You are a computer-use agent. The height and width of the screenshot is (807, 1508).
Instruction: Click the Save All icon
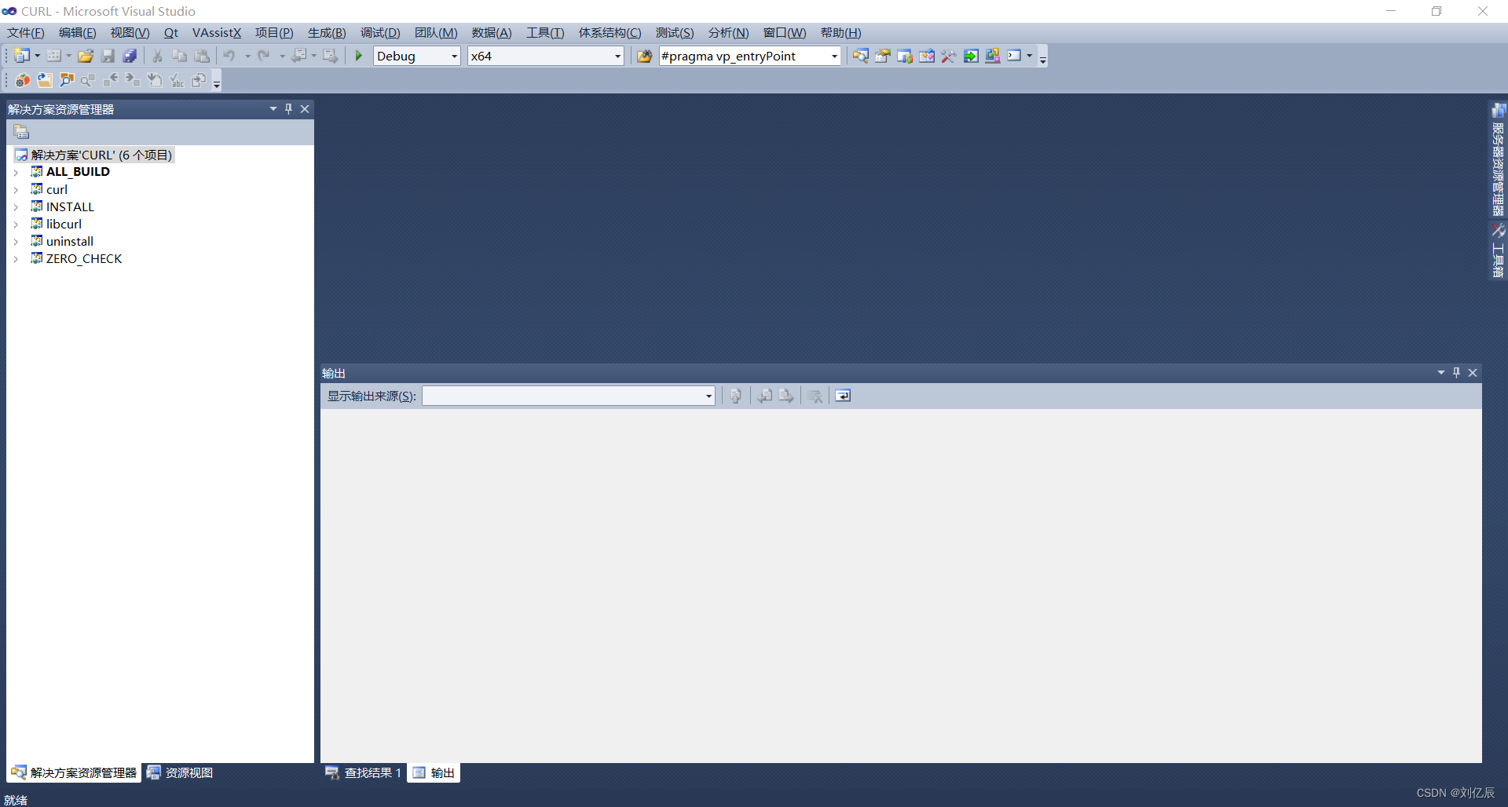pos(130,56)
